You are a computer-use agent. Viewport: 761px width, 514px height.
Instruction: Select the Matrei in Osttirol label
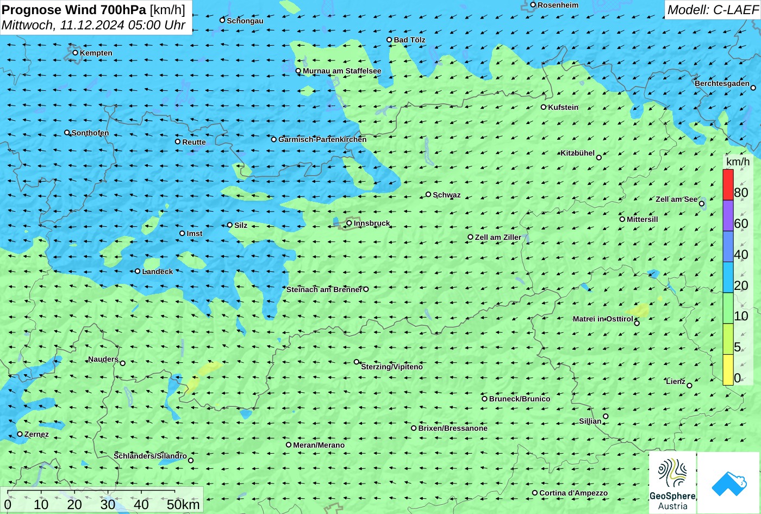[x=603, y=319]
